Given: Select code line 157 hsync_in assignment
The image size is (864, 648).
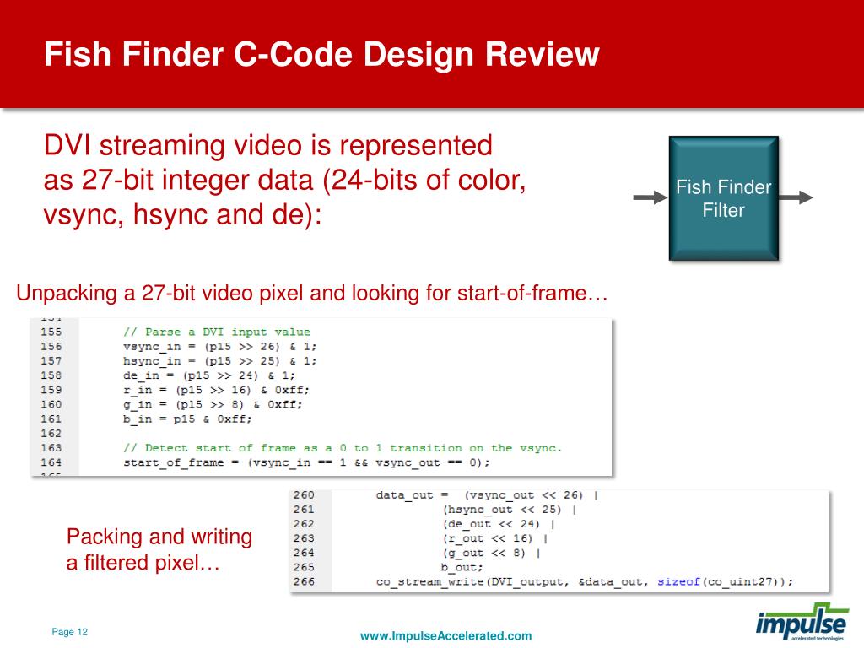Looking at the screenshot, I should 220,361.
